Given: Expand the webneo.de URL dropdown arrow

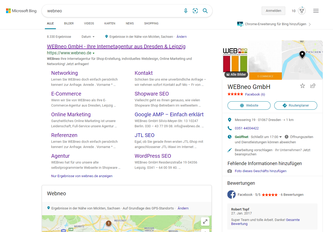Looking at the screenshot, I should (x=93, y=53).
